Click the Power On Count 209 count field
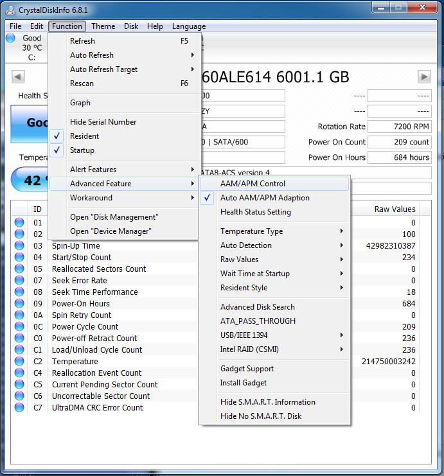This screenshot has width=444, height=476. click(x=400, y=142)
